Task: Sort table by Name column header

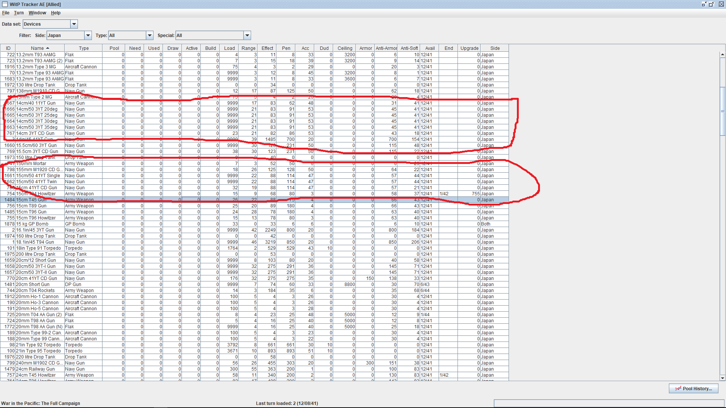Action: point(40,48)
